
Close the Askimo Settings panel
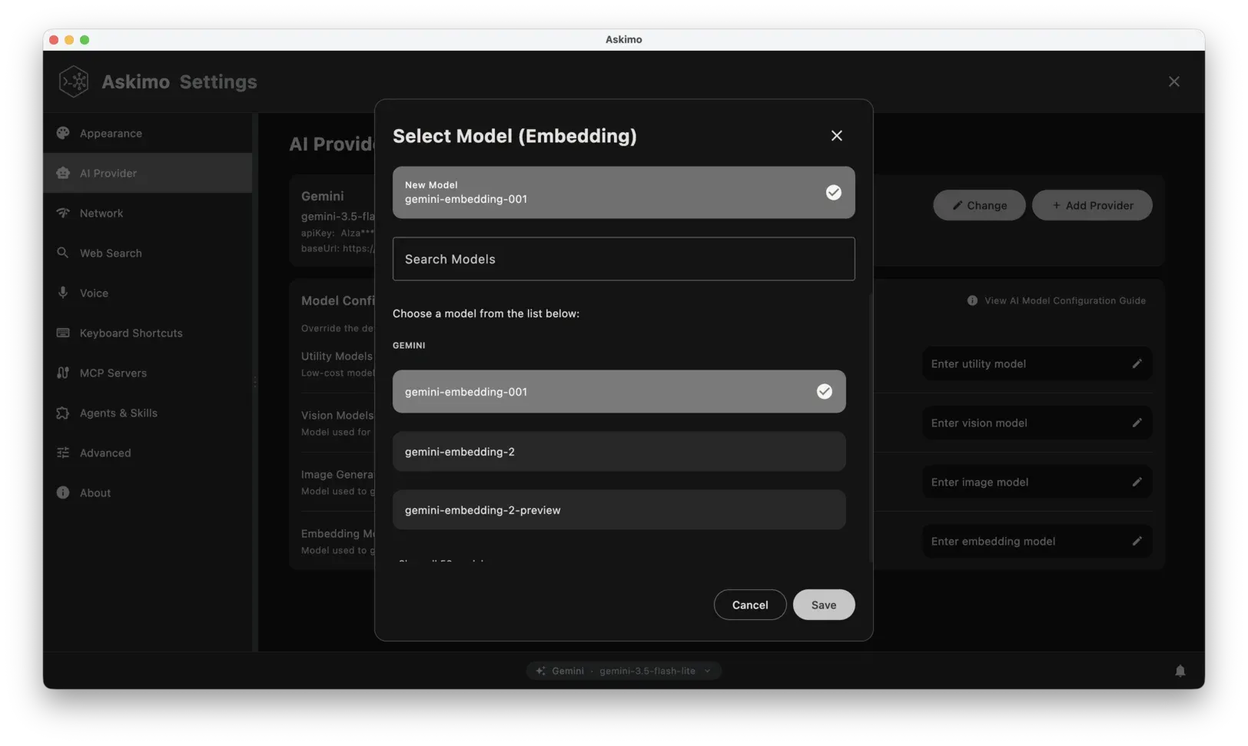pos(1173,81)
